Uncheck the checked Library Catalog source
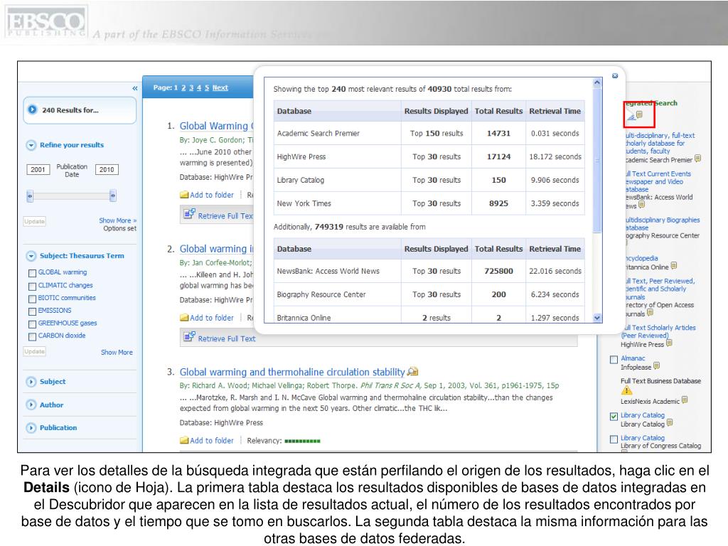This screenshot has width=728, height=546. 614,417
